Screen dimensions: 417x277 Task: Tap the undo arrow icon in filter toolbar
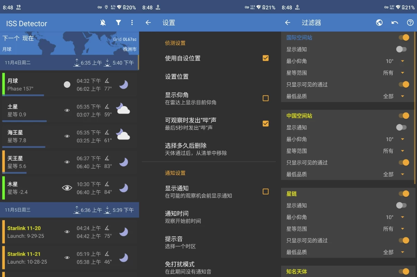point(395,22)
